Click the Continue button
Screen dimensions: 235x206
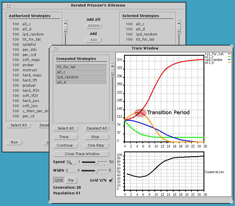[x=66, y=145]
